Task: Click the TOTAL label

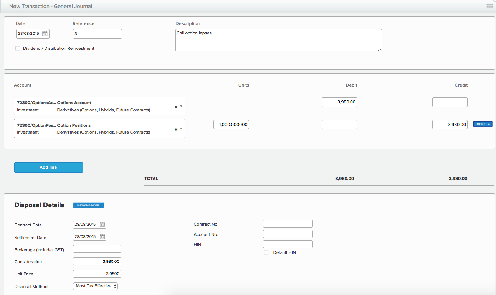Action: 151,179
